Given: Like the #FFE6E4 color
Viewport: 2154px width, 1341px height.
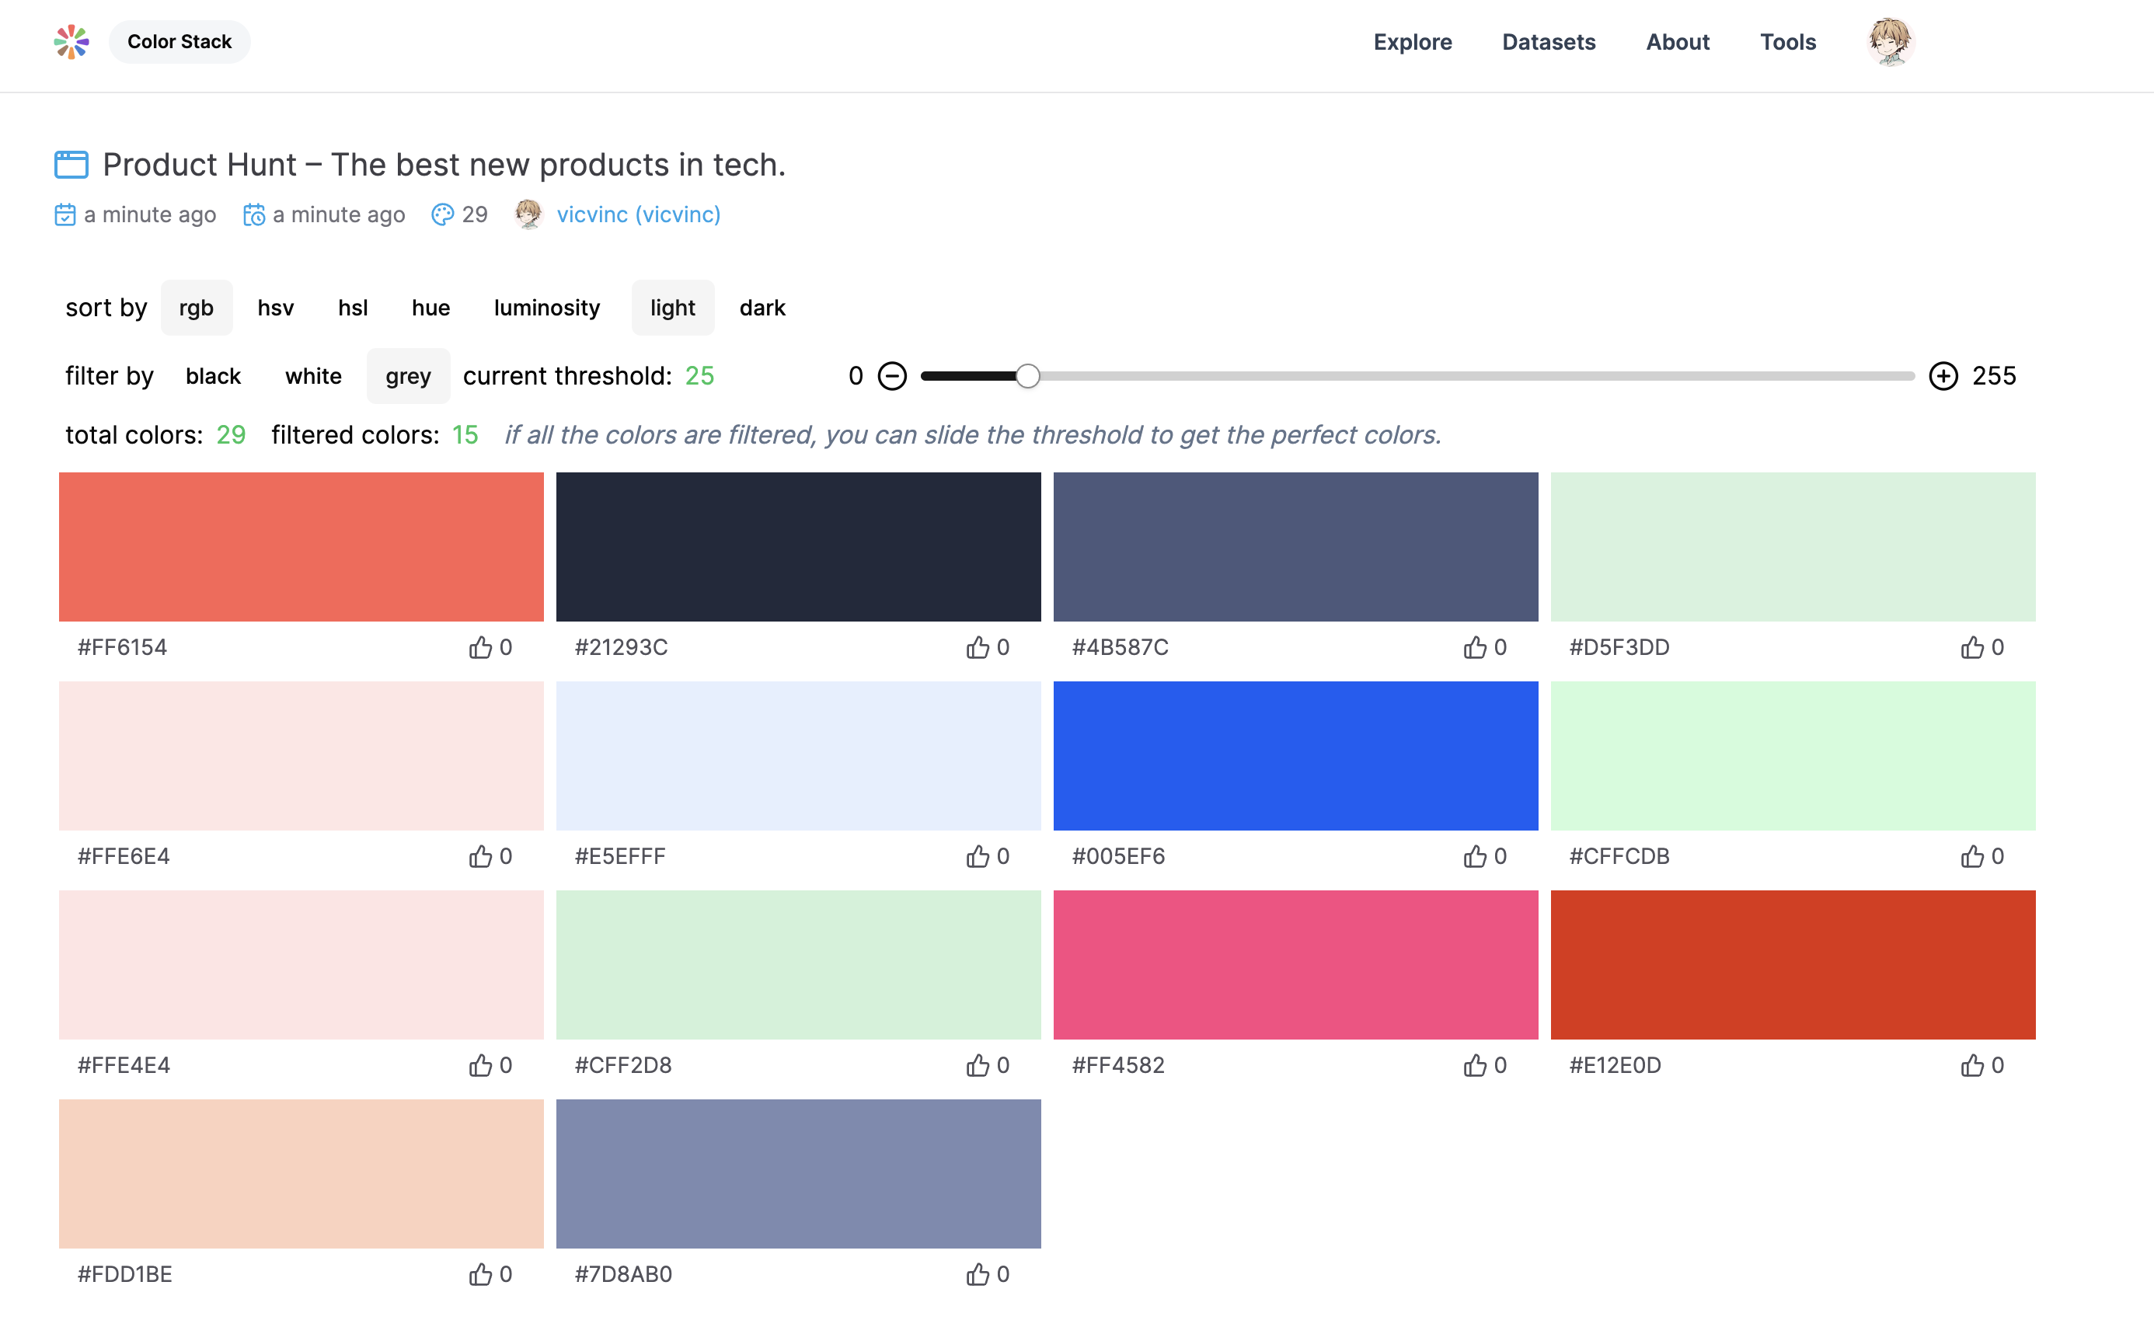Looking at the screenshot, I should coord(481,857).
